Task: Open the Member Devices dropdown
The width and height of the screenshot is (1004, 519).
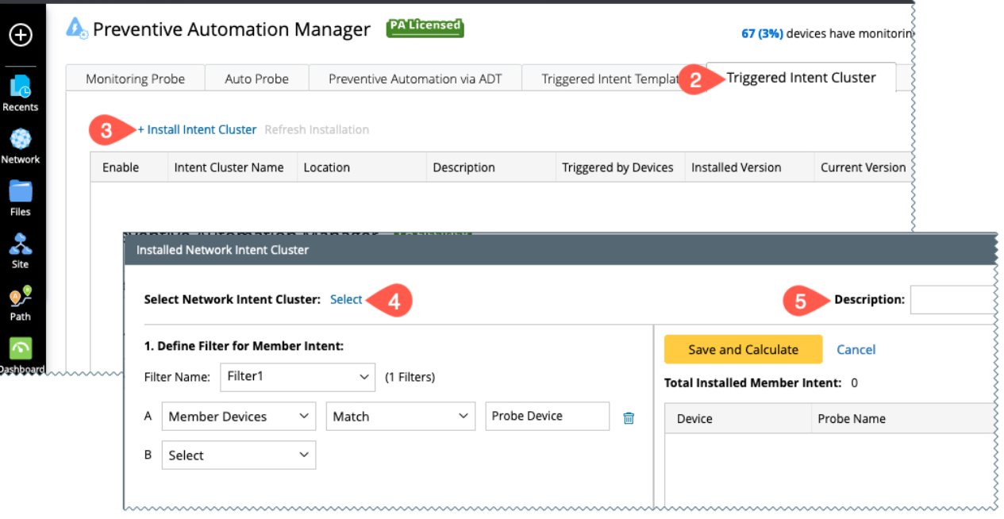Action: (x=238, y=417)
